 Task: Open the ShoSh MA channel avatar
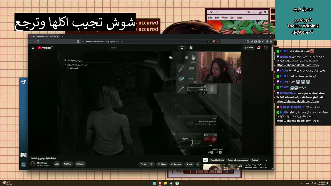pos(33,164)
